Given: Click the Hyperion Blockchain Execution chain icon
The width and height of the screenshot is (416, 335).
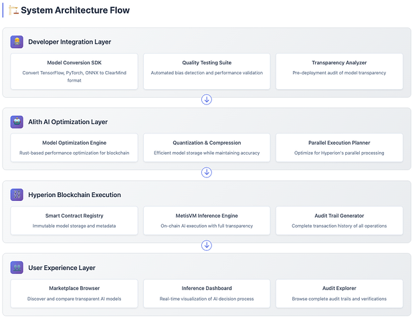Looking at the screenshot, I should 17,194.
